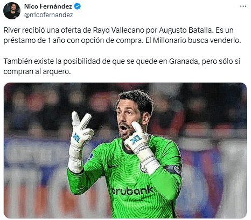Select the word 'Granada' in the tweet
The height and width of the screenshot is (220, 251).
(x=184, y=61)
